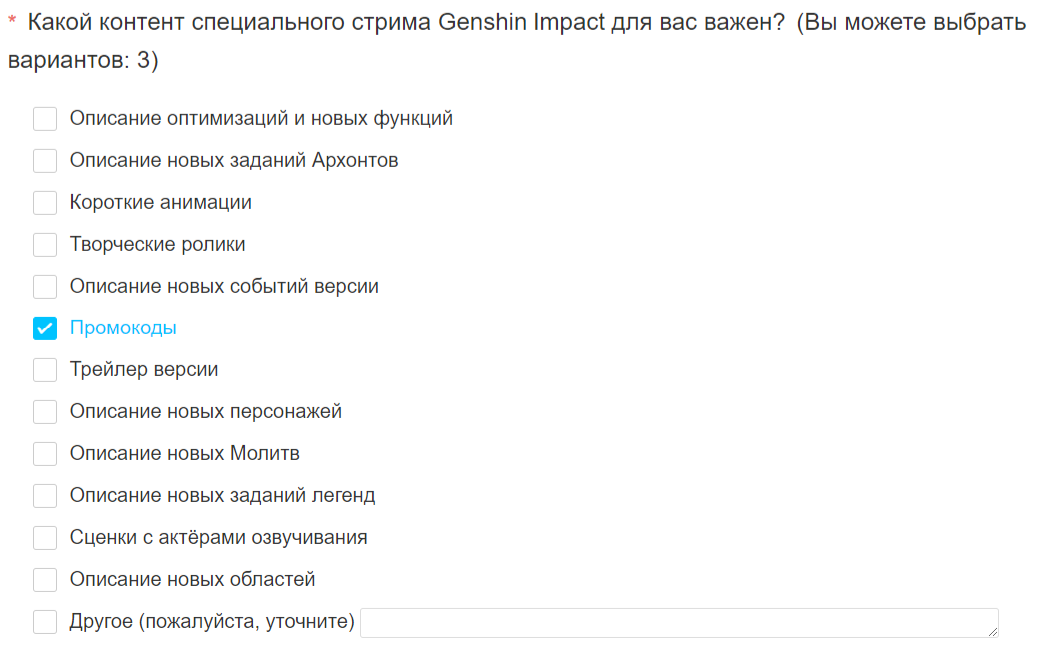
Task: Check 'Описание оптимизаций и новых функций' checkbox
Action: pyautogui.click(x=45, y=119)
